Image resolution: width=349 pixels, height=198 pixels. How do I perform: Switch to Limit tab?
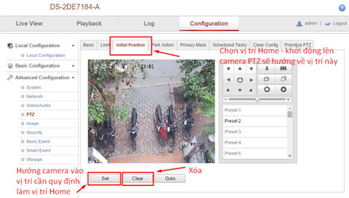(x=105, y=45)
